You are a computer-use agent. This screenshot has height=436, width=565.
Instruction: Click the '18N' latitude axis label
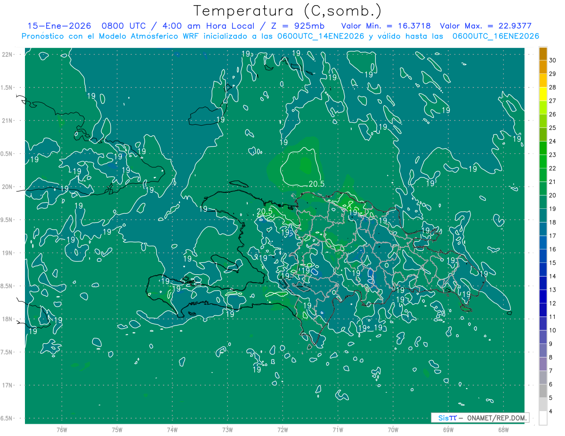[x=8, y=319]
